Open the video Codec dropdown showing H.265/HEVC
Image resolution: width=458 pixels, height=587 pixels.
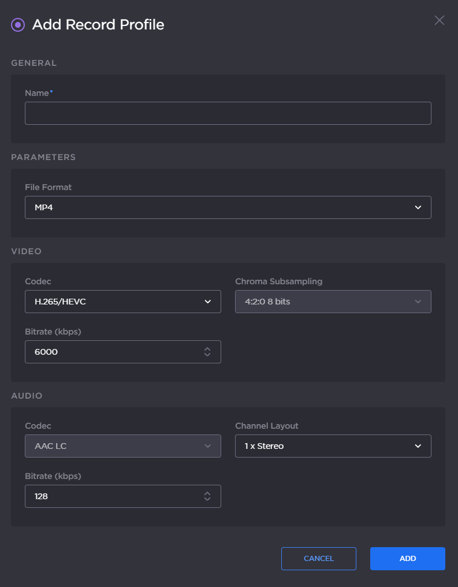coord(122,301)
